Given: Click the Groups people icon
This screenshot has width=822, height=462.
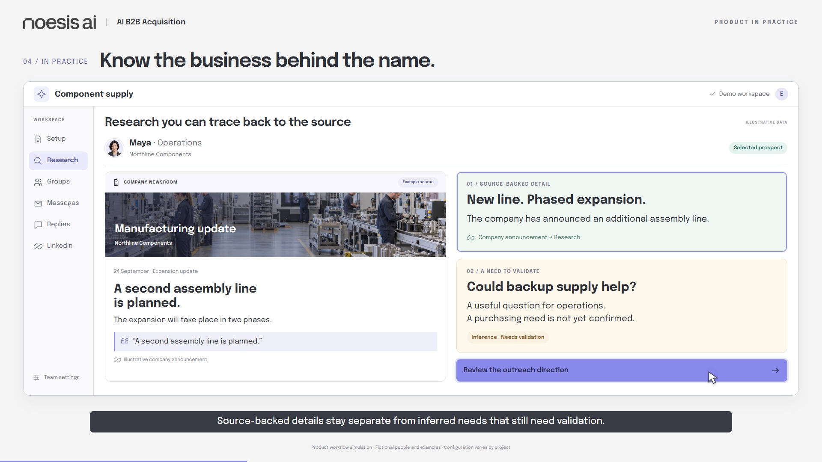Looking at the screenshot, I should (38, 182).
